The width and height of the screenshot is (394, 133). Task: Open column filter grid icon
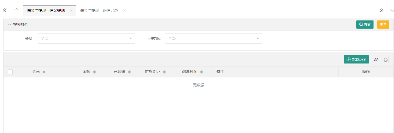375,59
